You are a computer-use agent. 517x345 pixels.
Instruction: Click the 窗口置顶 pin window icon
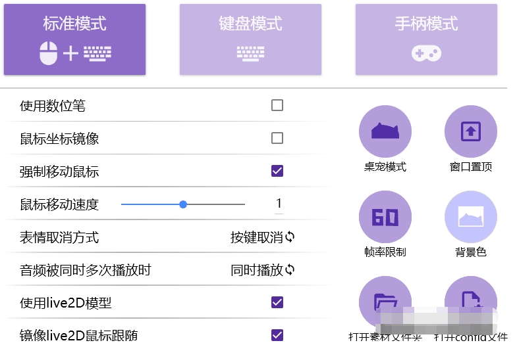tap(471, 131)
